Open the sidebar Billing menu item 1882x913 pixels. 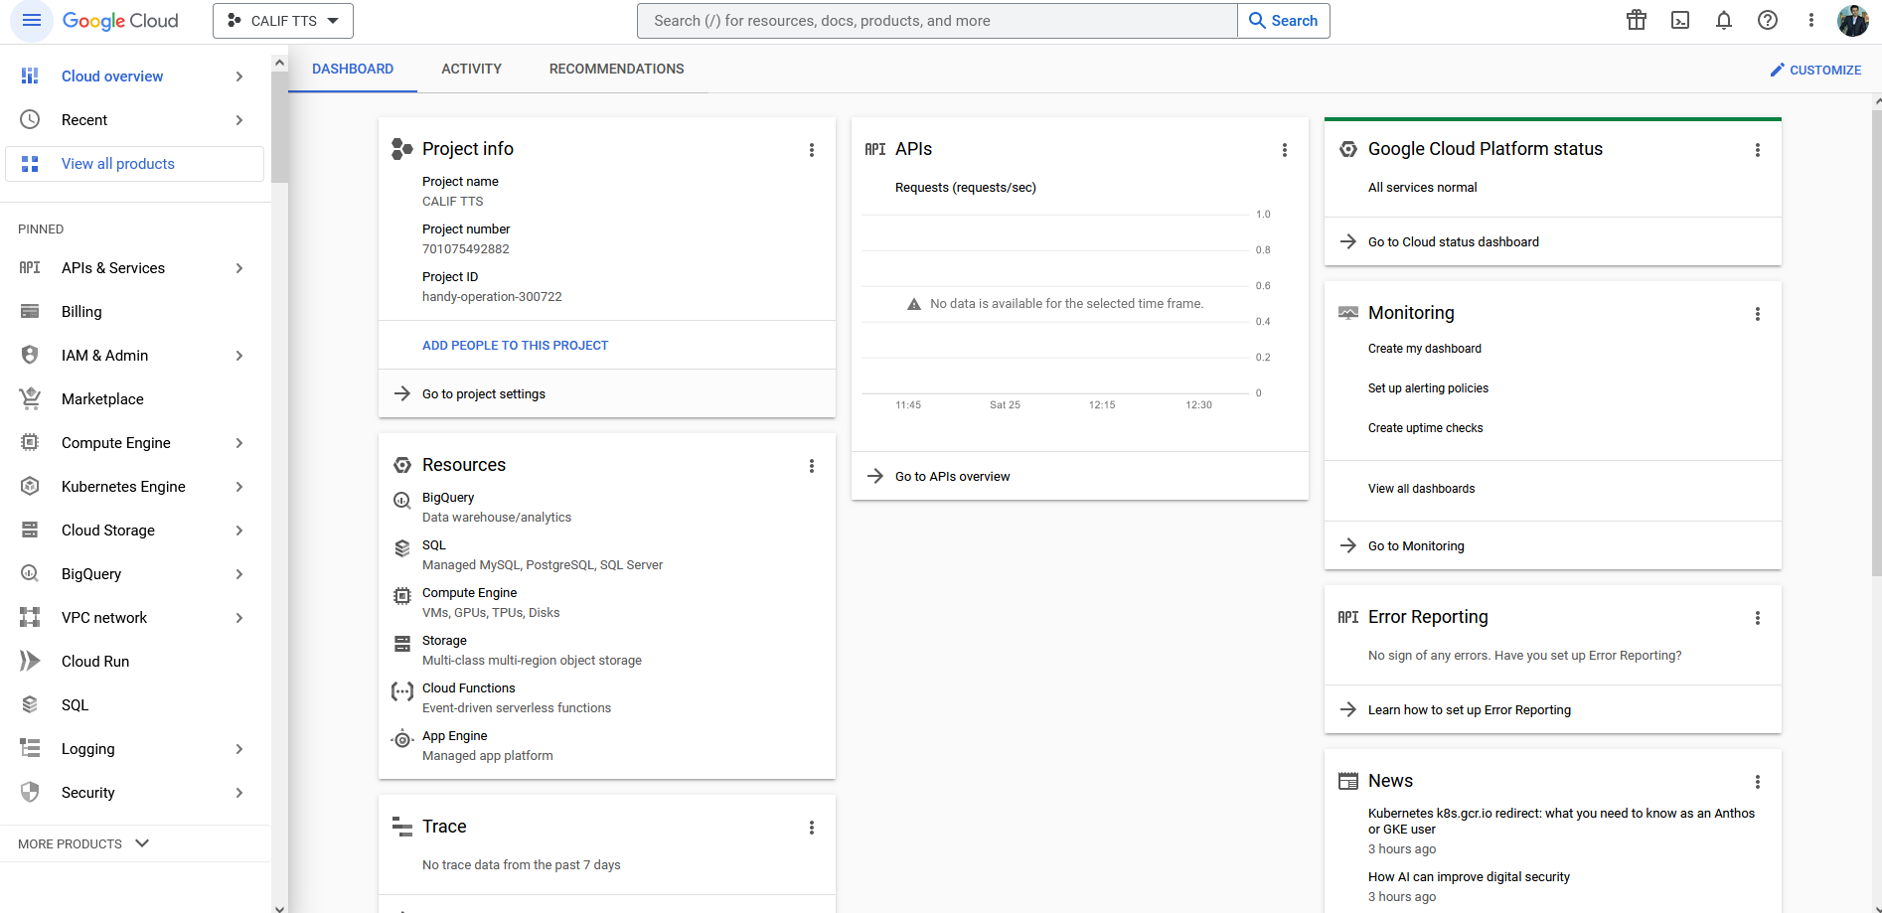[x=135, y=312]
